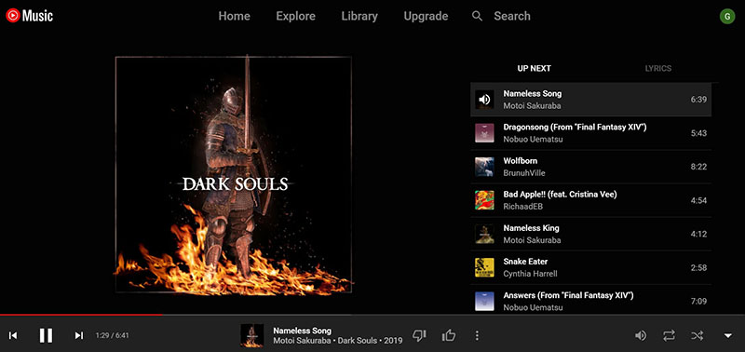
Task: Open the Explore page
Action: click(x=295, y=16)
